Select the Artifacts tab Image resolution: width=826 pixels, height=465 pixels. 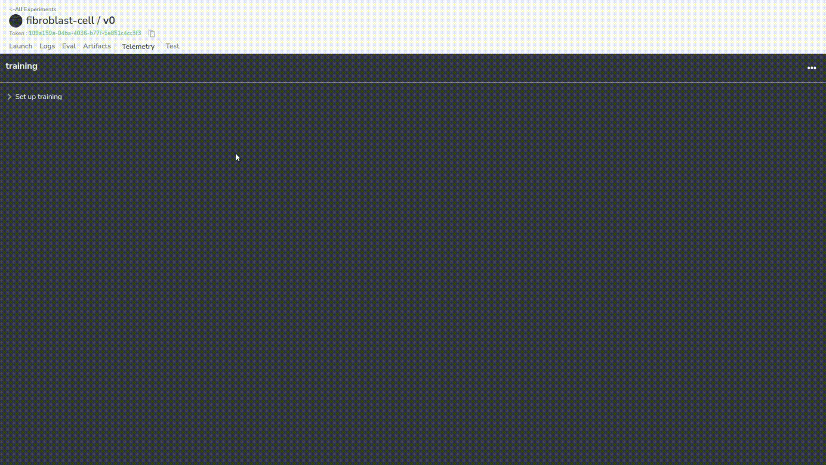[x=97, y=46]
